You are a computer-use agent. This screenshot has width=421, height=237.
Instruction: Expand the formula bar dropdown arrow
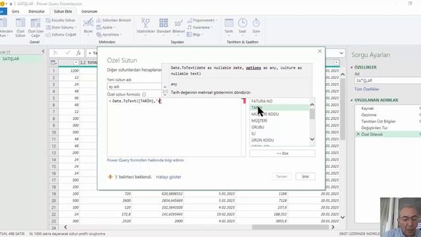(x=341, y=53)
